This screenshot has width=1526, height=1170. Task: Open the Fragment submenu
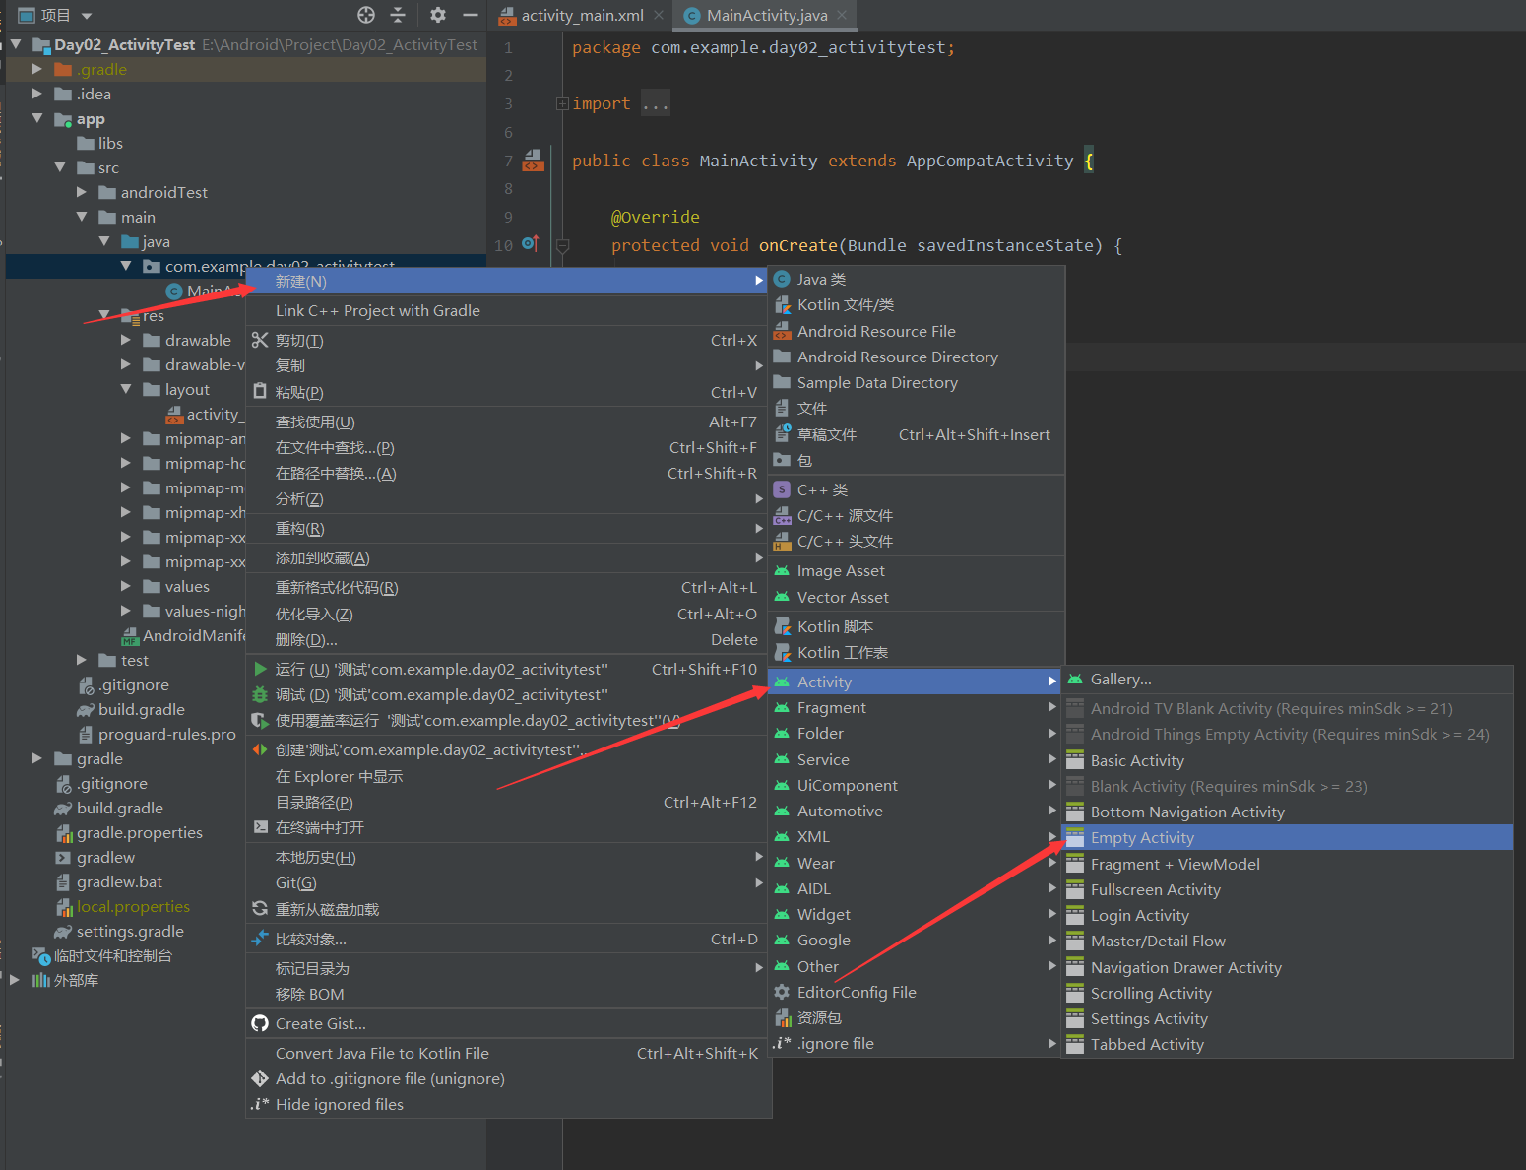pyautogui.click(x=917, y=707)
